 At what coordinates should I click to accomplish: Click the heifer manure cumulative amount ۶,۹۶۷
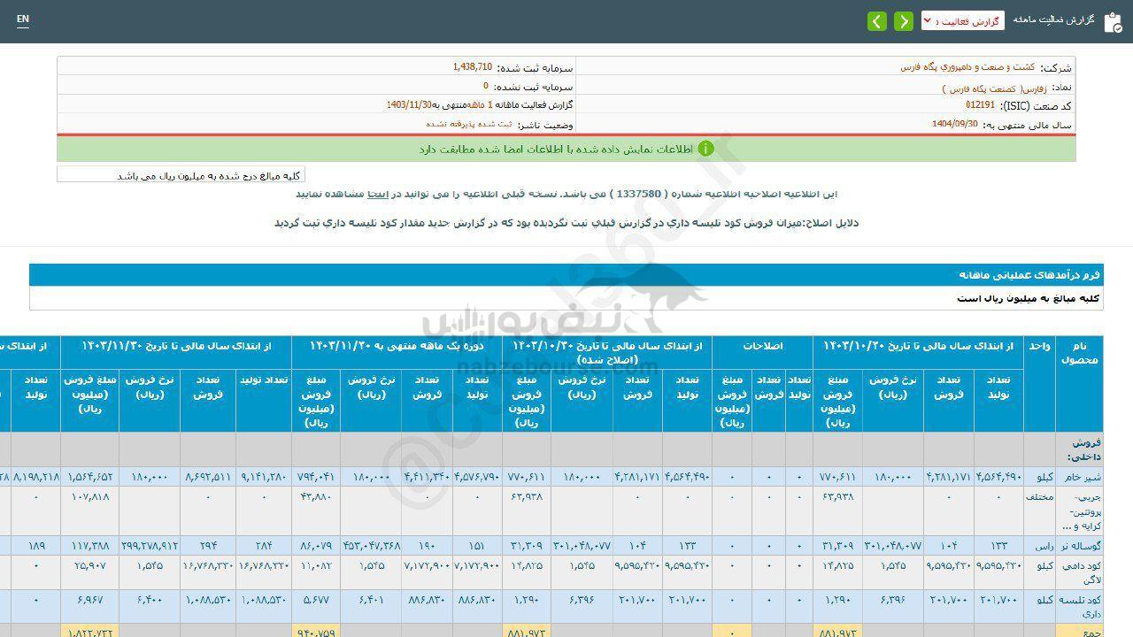(89, 600)
